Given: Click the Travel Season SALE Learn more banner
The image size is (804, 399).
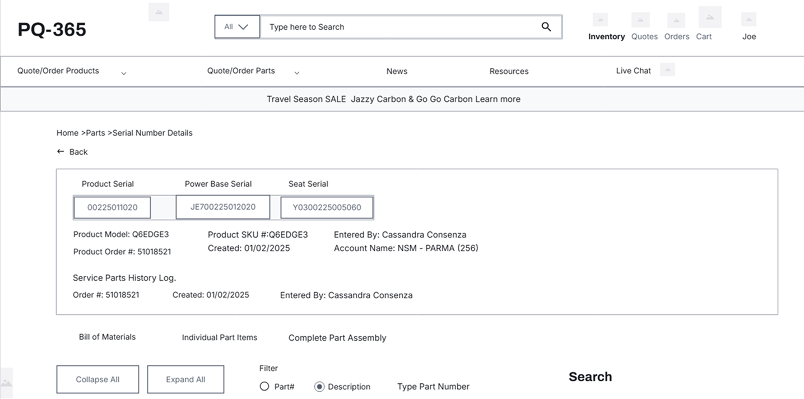Looking at the screenshot, I should 393,99.
